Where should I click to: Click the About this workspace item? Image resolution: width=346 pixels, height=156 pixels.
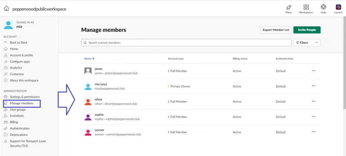pyautogui.click(x=24, y=80)
